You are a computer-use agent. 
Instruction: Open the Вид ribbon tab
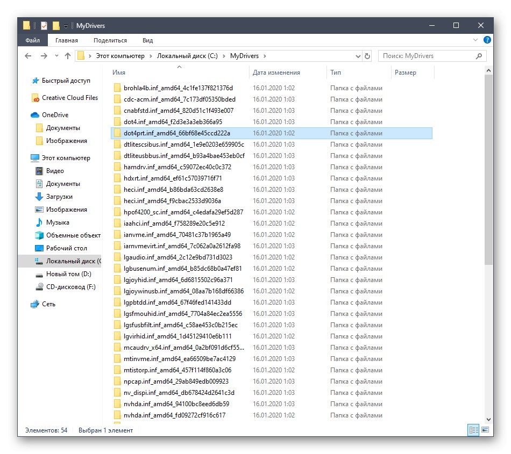(x=147, y=40)
